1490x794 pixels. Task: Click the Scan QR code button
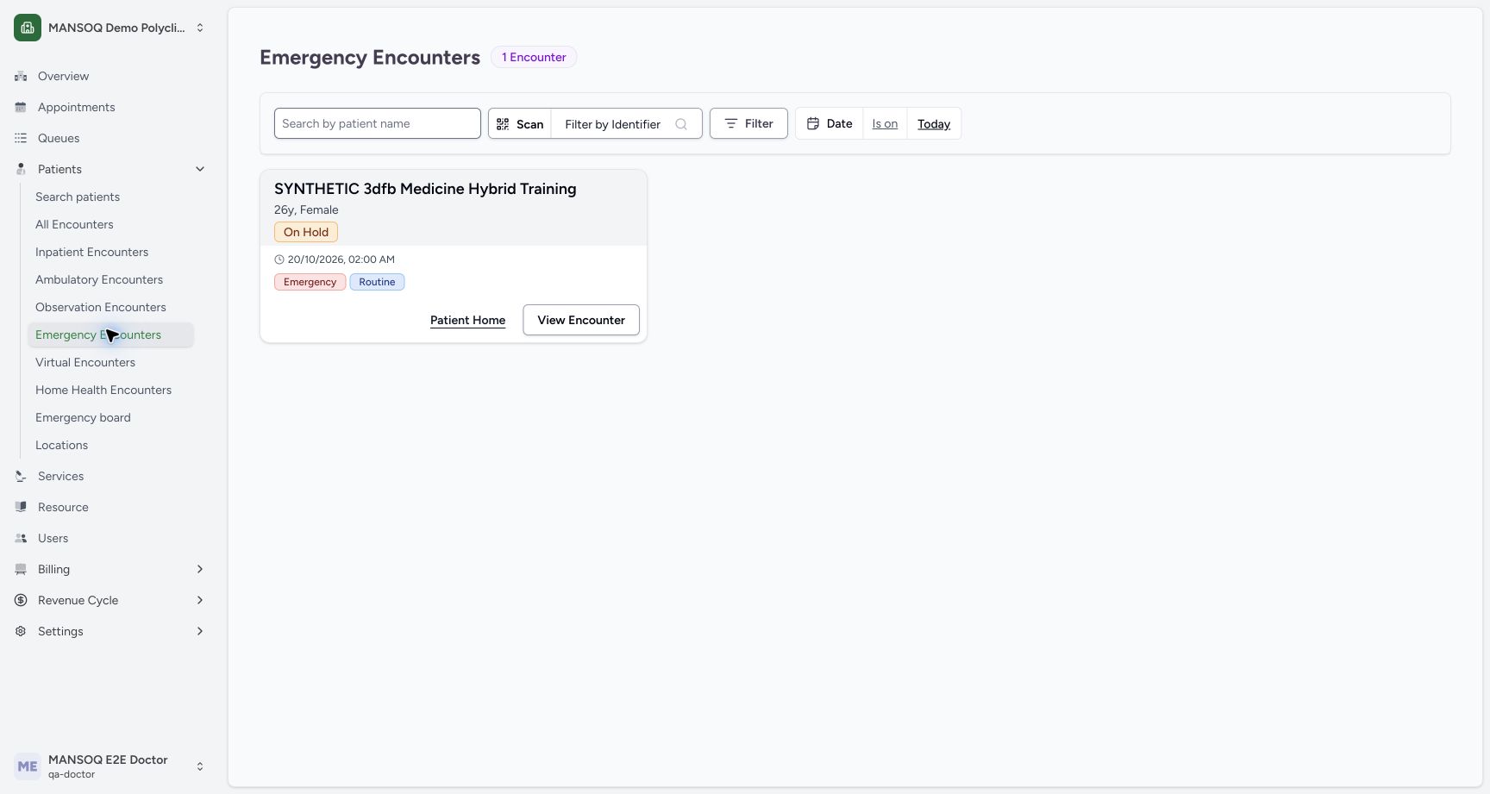520,124
